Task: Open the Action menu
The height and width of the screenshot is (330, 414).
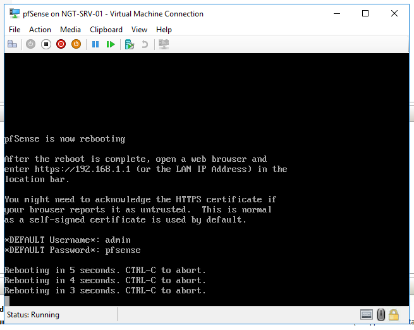Action: pos(40,30)
